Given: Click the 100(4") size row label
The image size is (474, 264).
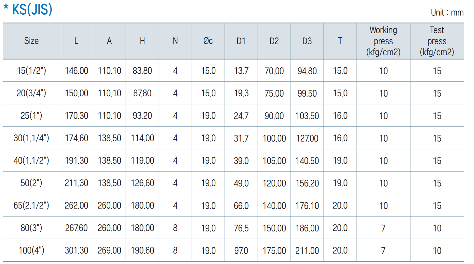Looking at the screenshot, I should [31, 250].
